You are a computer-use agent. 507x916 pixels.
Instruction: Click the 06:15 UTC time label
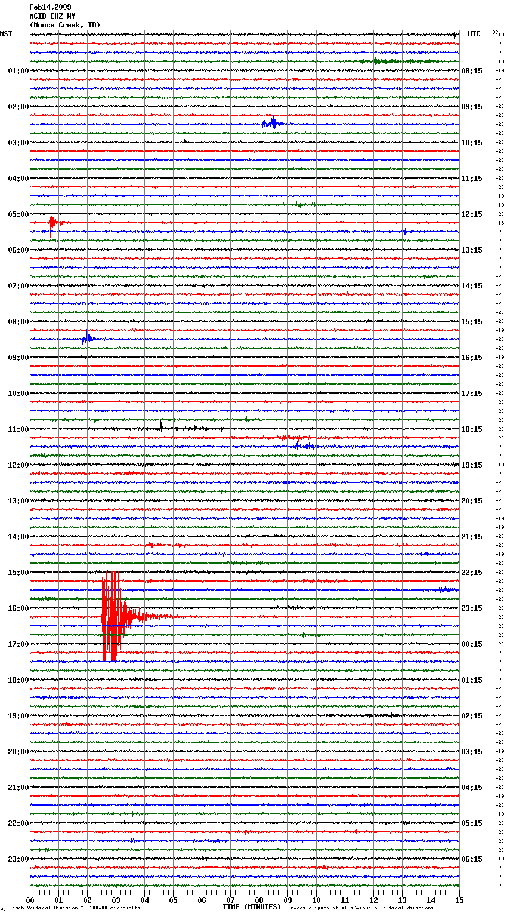(472, 859)
